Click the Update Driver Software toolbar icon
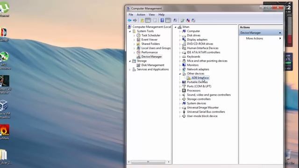This screenshot has width=299, height=168. (183, 21)
